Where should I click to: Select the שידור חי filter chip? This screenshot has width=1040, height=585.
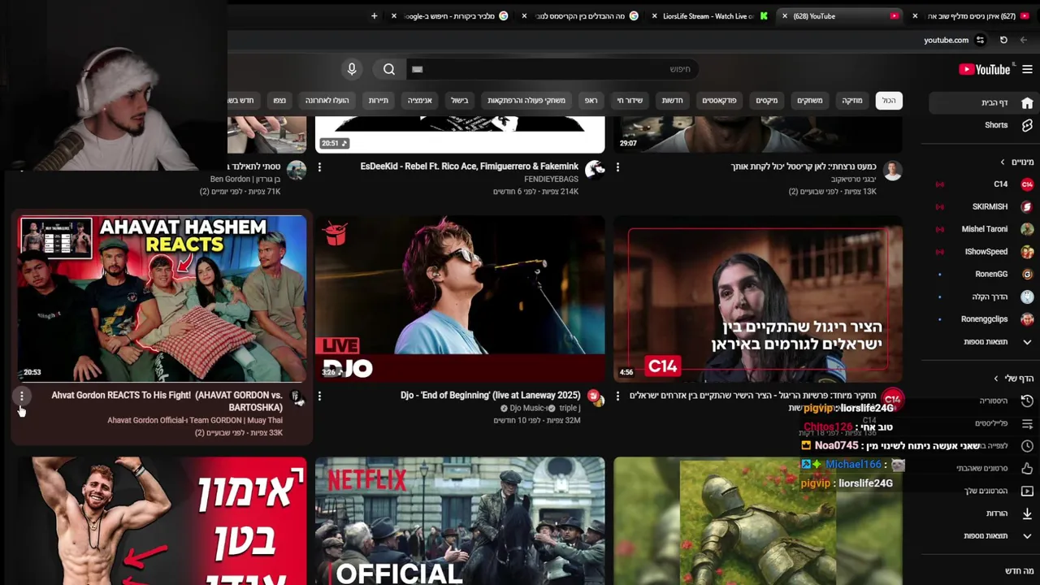[x=630, y=101]
